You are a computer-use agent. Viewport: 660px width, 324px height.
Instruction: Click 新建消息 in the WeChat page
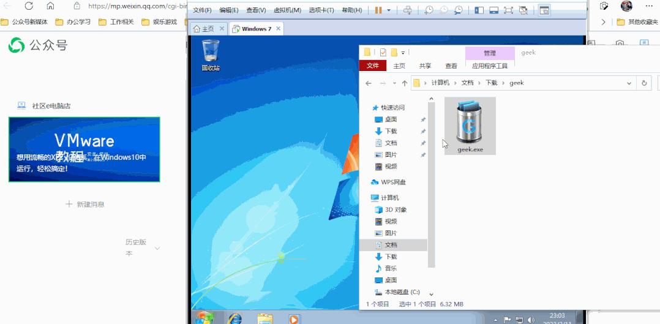click(84, 205)
